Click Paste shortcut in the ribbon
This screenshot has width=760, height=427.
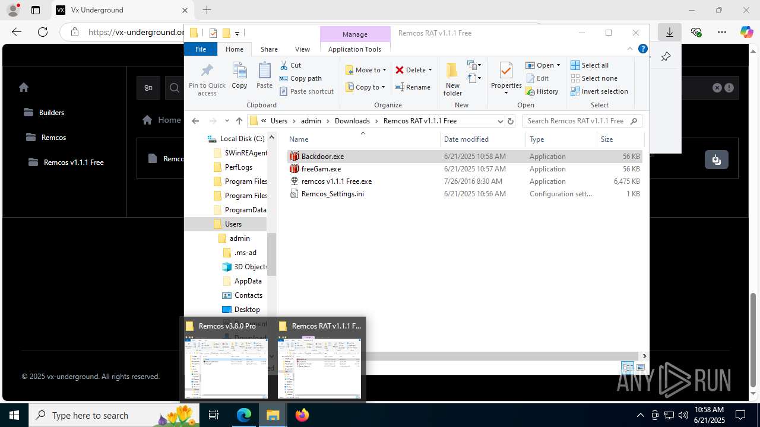[306, 91]
